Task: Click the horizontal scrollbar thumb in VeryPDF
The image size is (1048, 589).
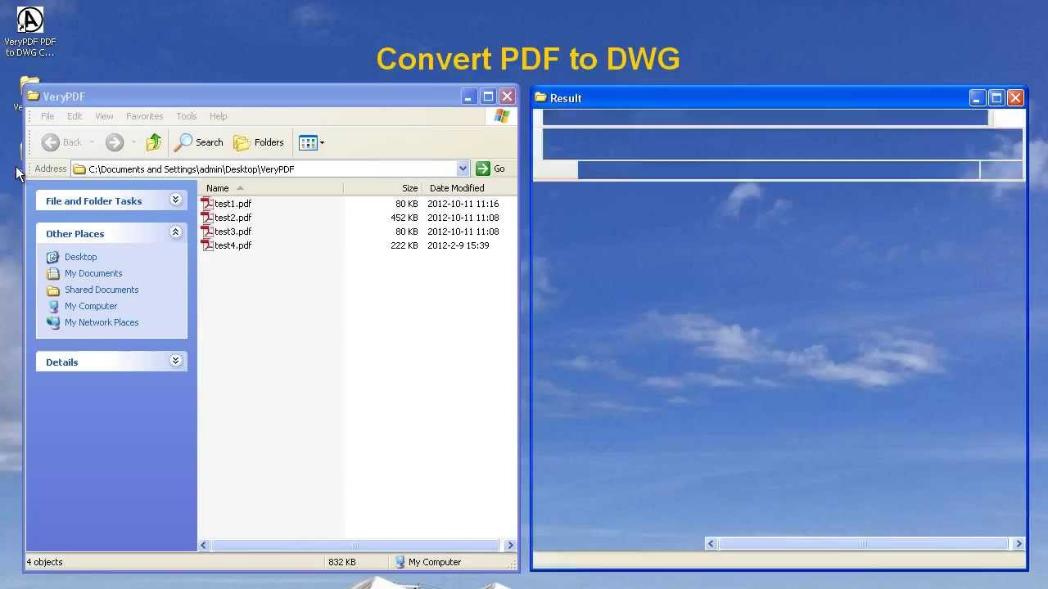Action: point(355,545)
